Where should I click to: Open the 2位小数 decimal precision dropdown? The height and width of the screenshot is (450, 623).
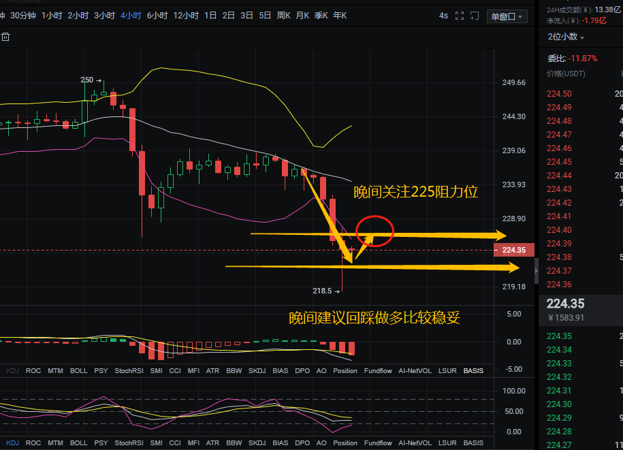tap(566, 37)
